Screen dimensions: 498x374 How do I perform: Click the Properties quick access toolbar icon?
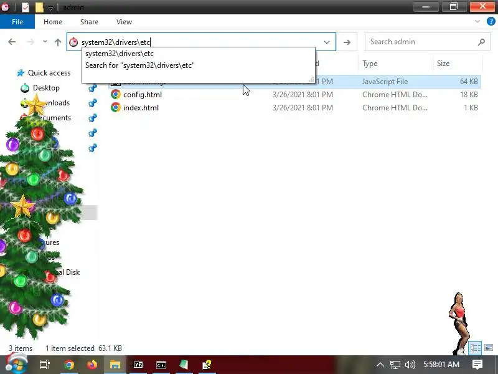pyautogui.click(x=26, y=7)
